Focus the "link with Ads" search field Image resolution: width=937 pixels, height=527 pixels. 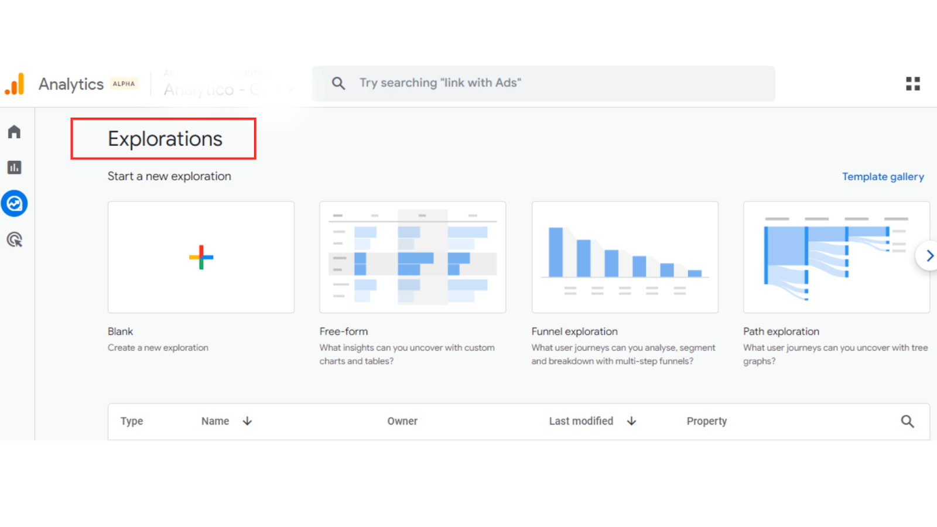coord(543,83)
